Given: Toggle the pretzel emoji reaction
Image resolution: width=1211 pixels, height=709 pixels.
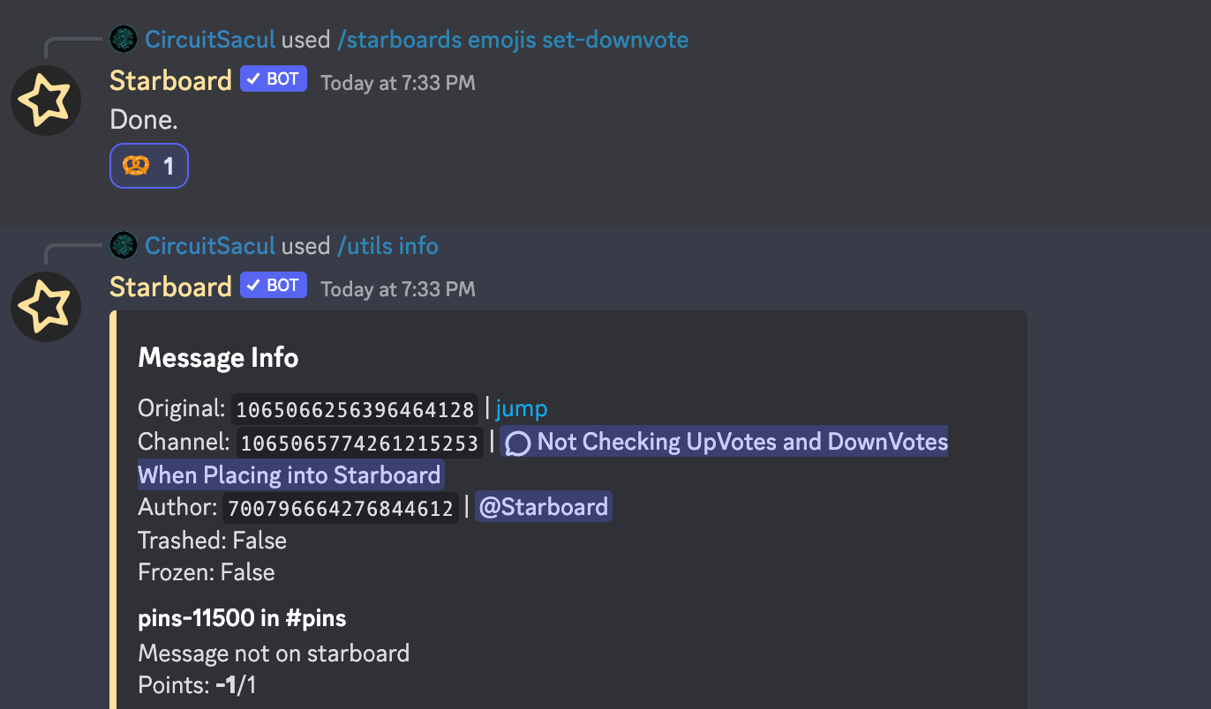Looking at the screenshot, I should 149,166.
